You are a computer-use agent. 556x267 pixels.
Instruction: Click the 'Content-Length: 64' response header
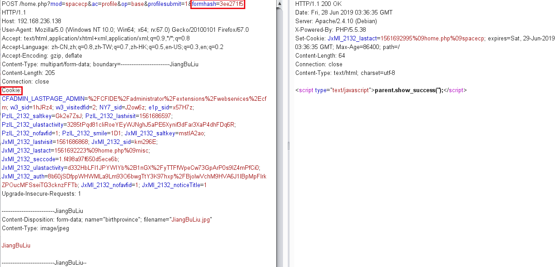pyautogui.click(x=320, y=55)
